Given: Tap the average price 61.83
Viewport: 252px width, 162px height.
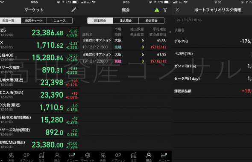Looking at the screenshot, I should [x=162, y=54].
